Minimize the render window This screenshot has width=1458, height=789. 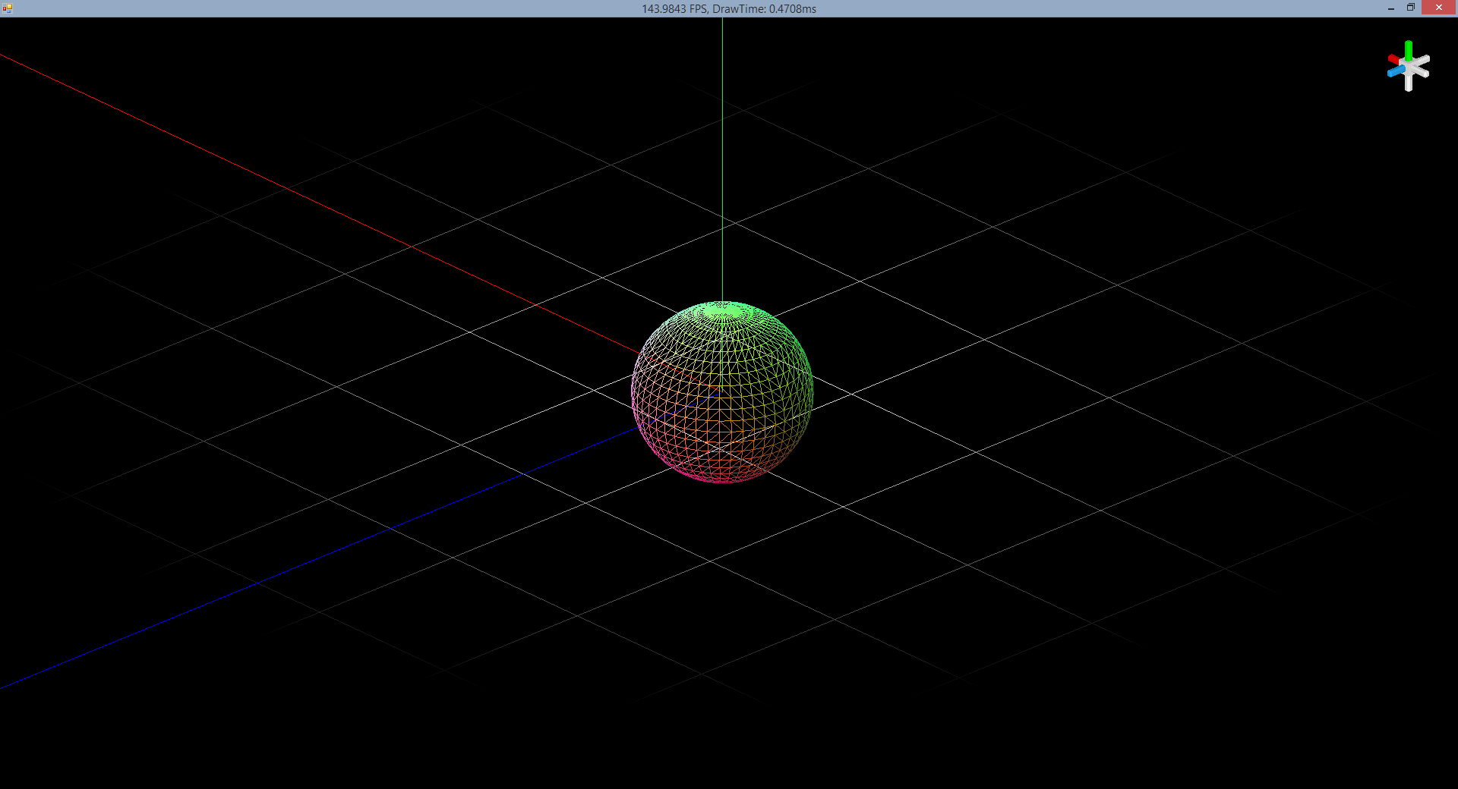coord(1391,8)
